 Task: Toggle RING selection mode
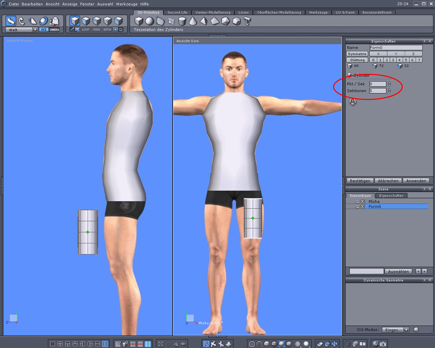coord(97,30)
